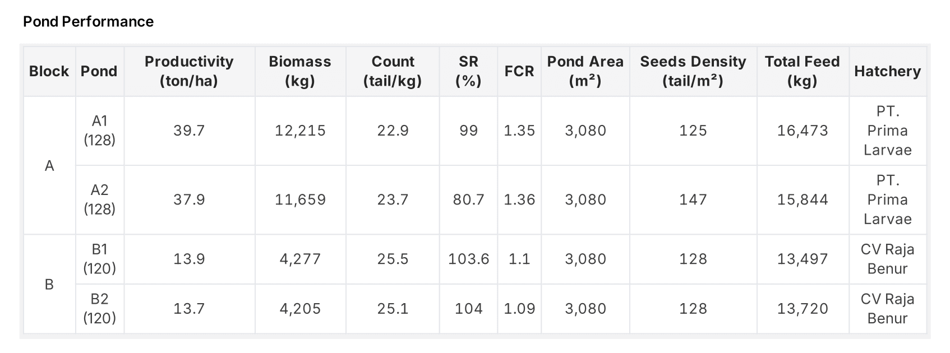The image size is (950, 353).
Task: Select pond A1 (128) cell
Action: [99, 131]
